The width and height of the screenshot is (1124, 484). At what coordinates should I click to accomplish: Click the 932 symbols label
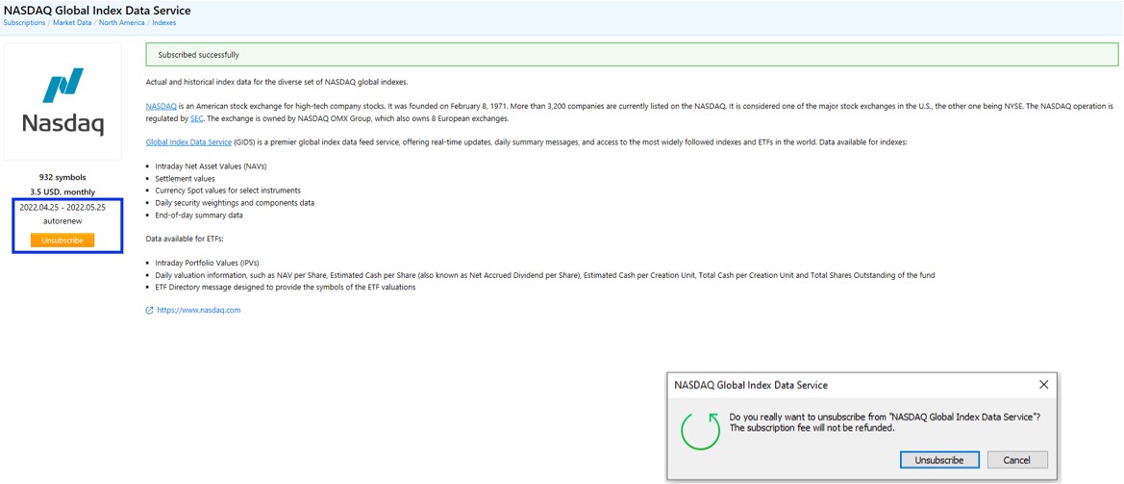pyautogui.click(x=62, y=177)
